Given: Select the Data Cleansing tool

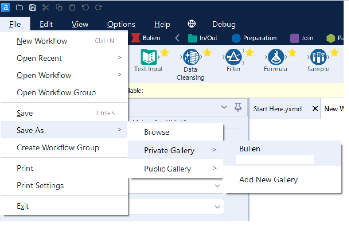Looking at the screenshot, I should click(x=190, y=59).
